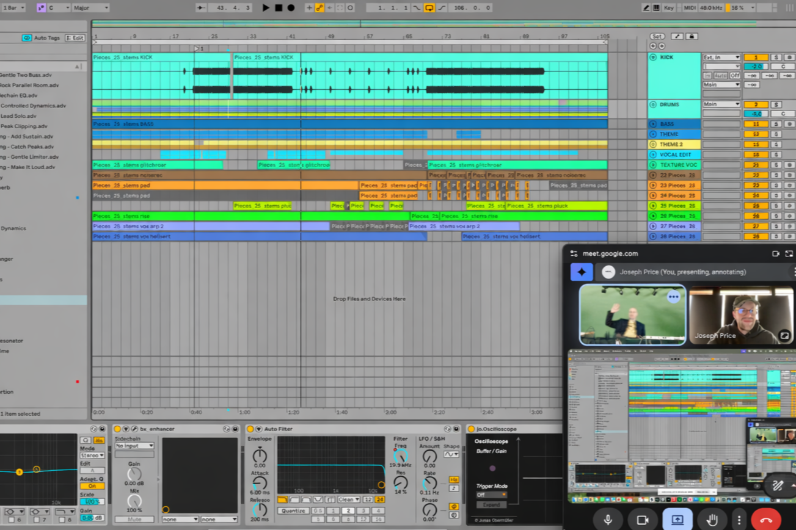The width and height of the screenshot is (796, 530).
Task: Click the Key map mode button
Action: (x=668, y=7)
